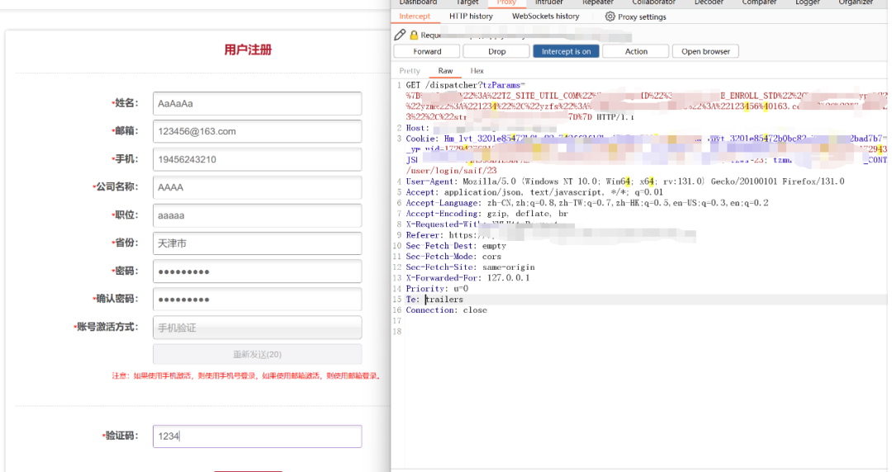Open the 账号激活方式 selector showing 手机验证

[x=257, y=328]
